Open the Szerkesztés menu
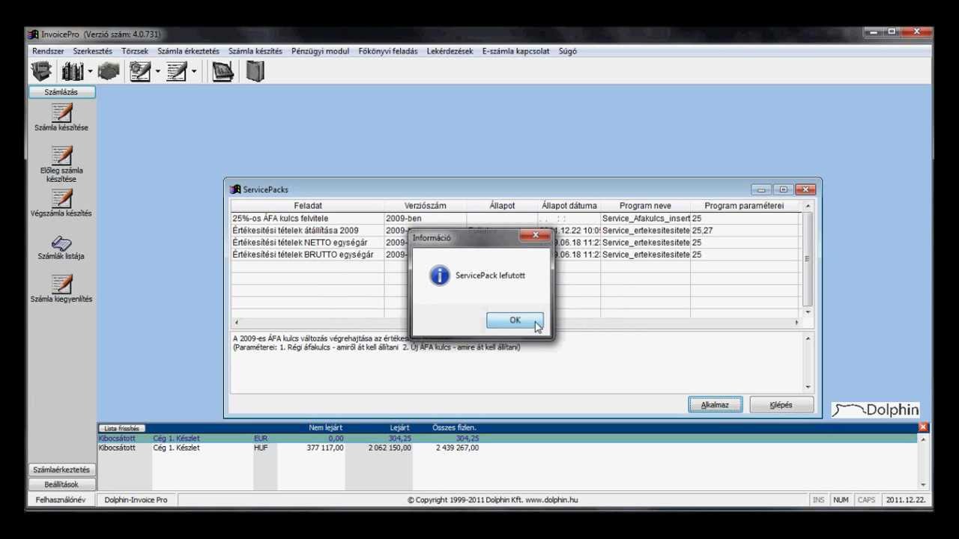Viewport: 959px width, 539px height. click(x=92, y=51)
